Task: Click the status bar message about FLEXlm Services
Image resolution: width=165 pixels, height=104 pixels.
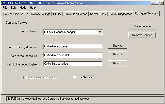Action: click(48, 99)
